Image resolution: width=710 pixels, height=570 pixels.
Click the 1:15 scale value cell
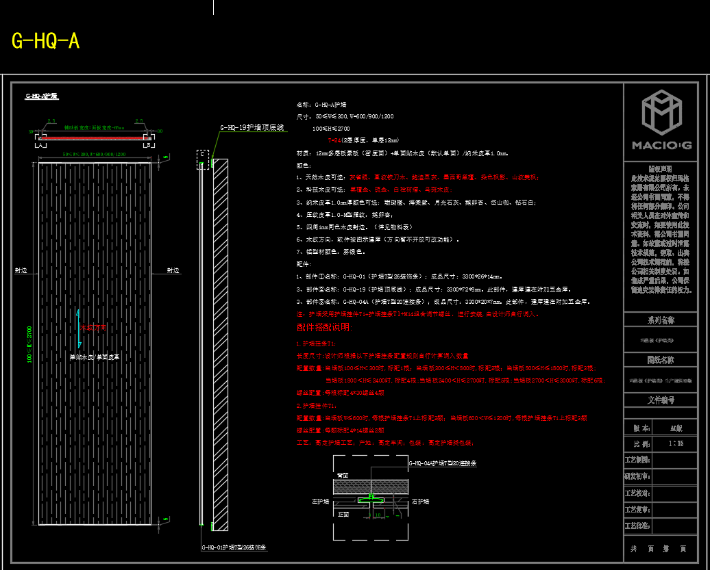click(x=675, y=443)
